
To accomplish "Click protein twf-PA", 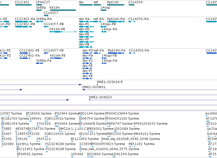I will pos(97,53).
